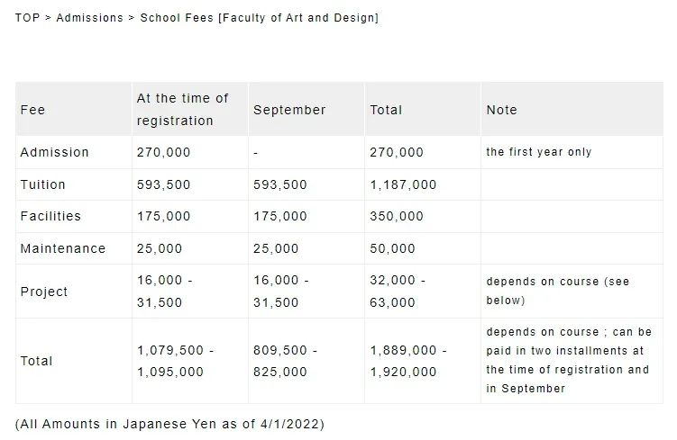Viewport: 677px width, 440px height.
Task: Select the At the time of registration header
Action: click(182, 109)
